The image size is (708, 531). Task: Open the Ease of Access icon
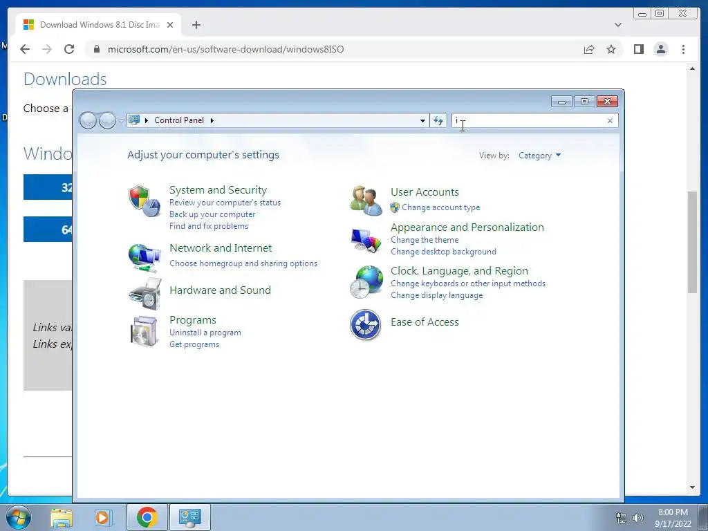[365, 325]
